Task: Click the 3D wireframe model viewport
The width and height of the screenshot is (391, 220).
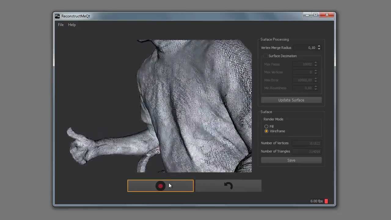Action: click(x=159, y=106)
